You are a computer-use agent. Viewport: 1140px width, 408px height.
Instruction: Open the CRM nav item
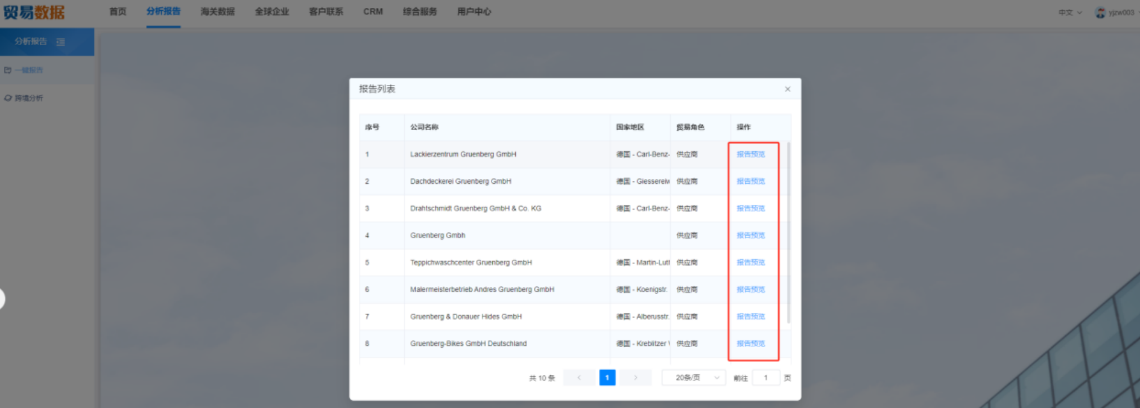pos(373,11)
